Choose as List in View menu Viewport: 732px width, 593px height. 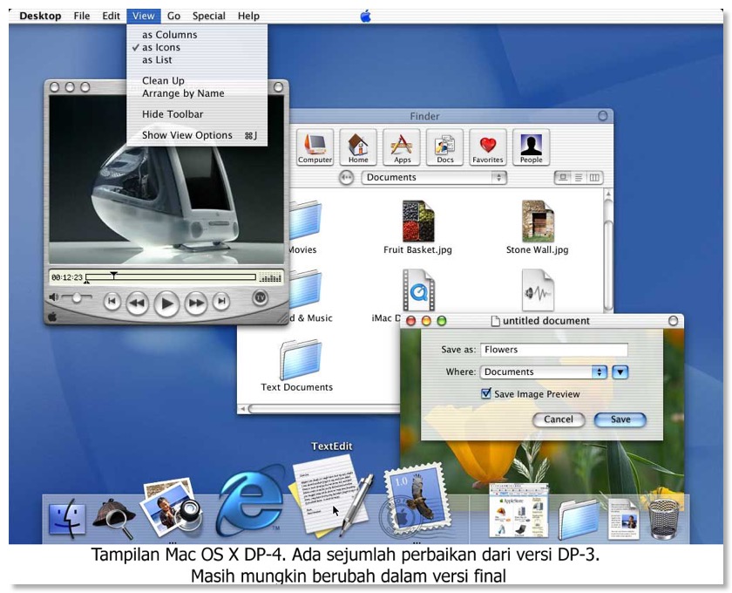click(197, 60)
